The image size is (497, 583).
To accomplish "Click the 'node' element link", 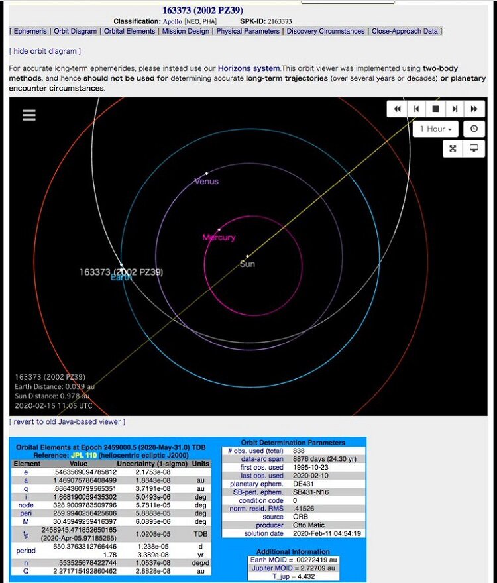I will 26,505.
